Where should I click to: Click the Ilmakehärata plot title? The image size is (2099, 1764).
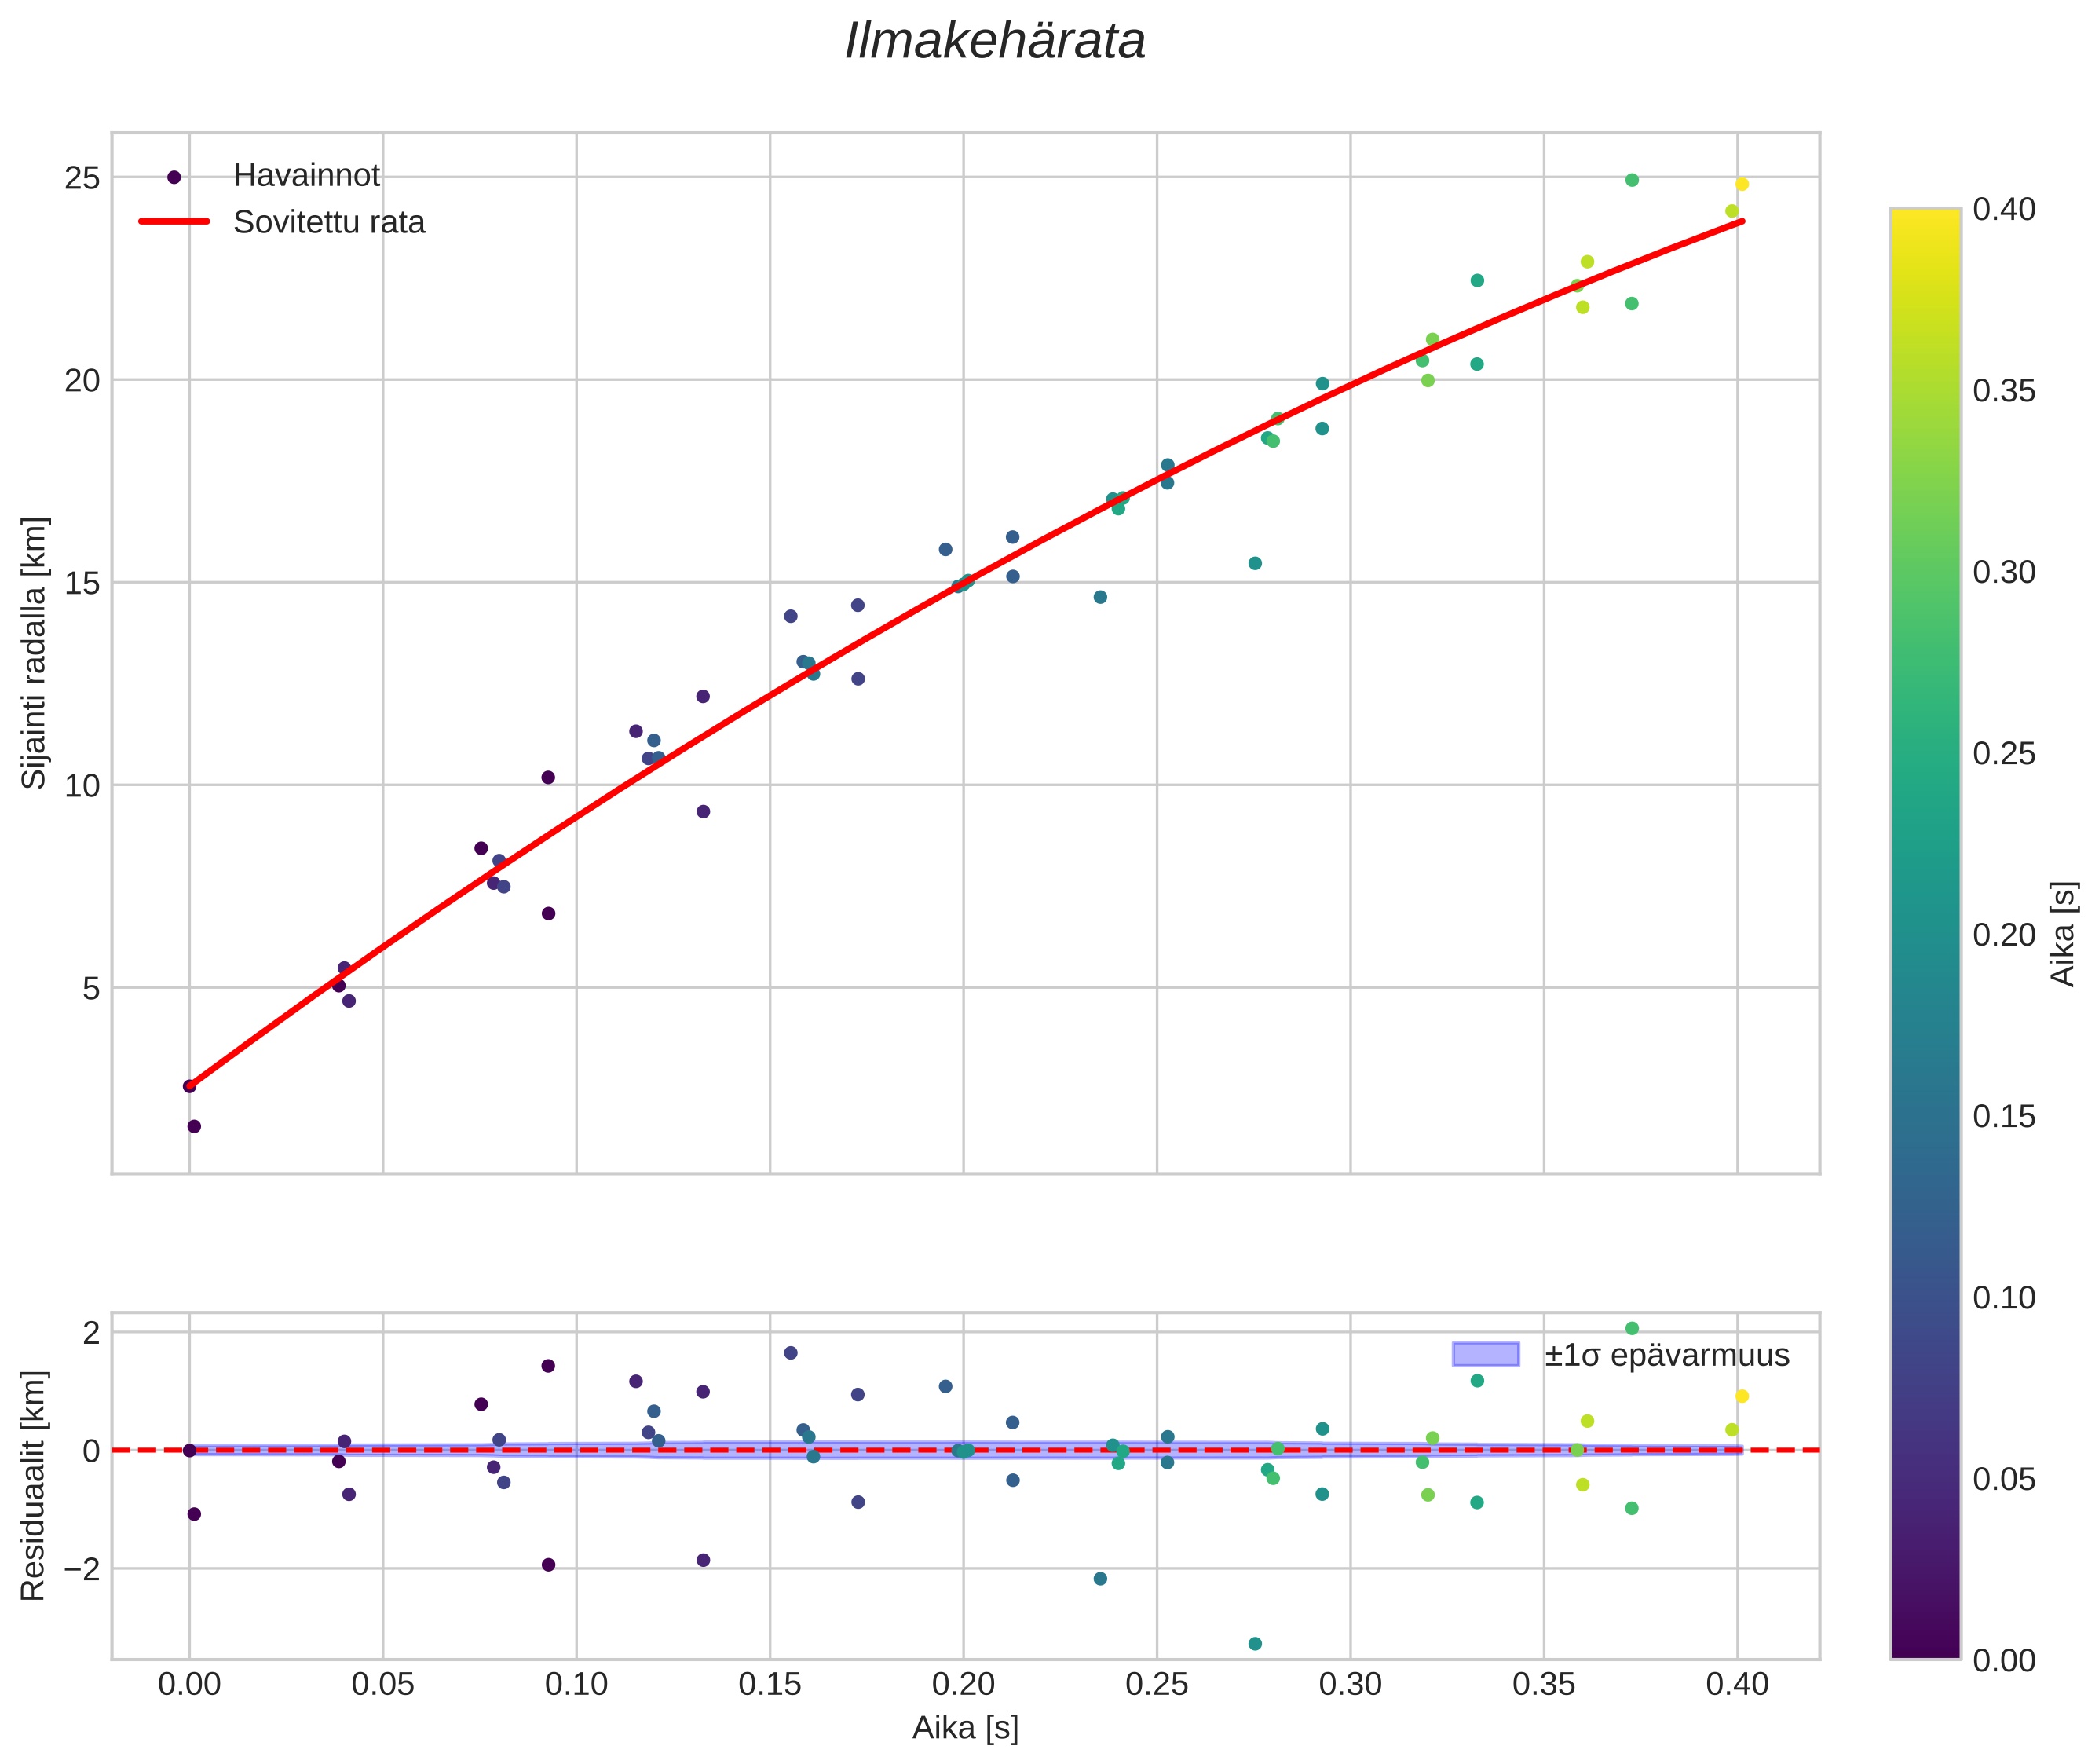(x=994, y=42)
